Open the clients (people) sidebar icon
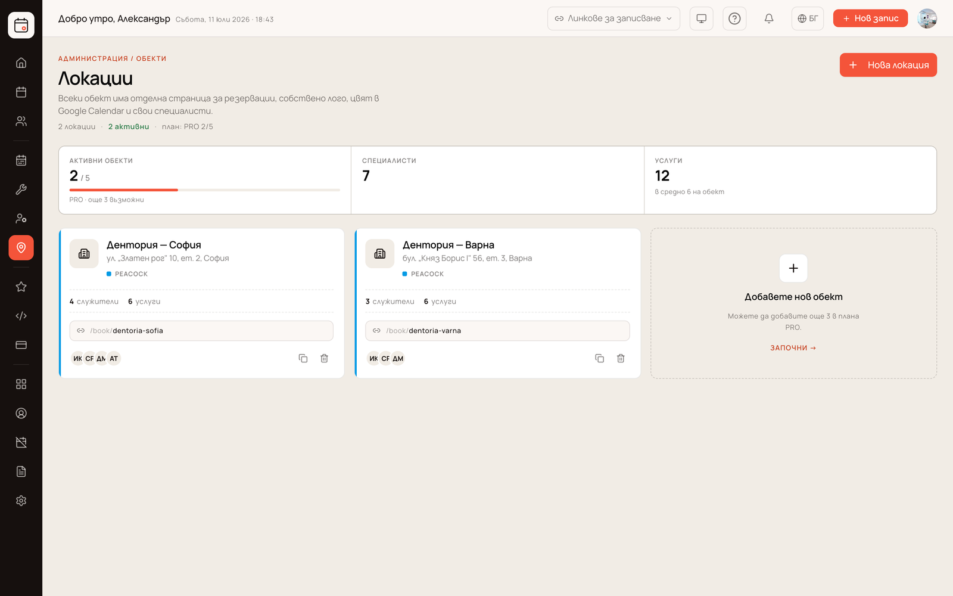 point(21,121)
